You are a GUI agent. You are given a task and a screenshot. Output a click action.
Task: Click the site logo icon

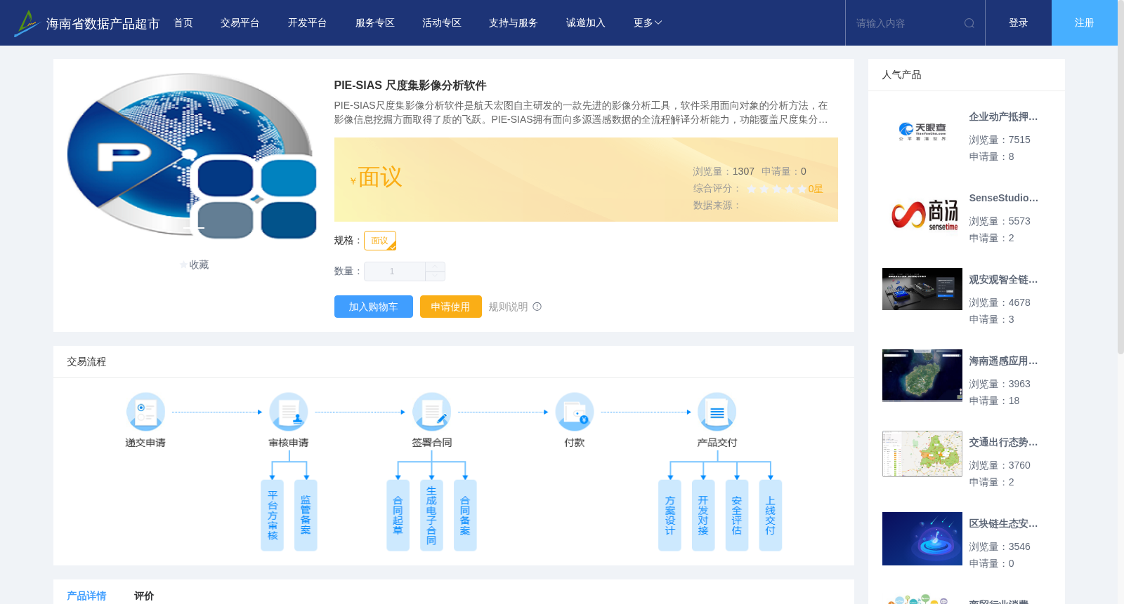pos(27,23)
